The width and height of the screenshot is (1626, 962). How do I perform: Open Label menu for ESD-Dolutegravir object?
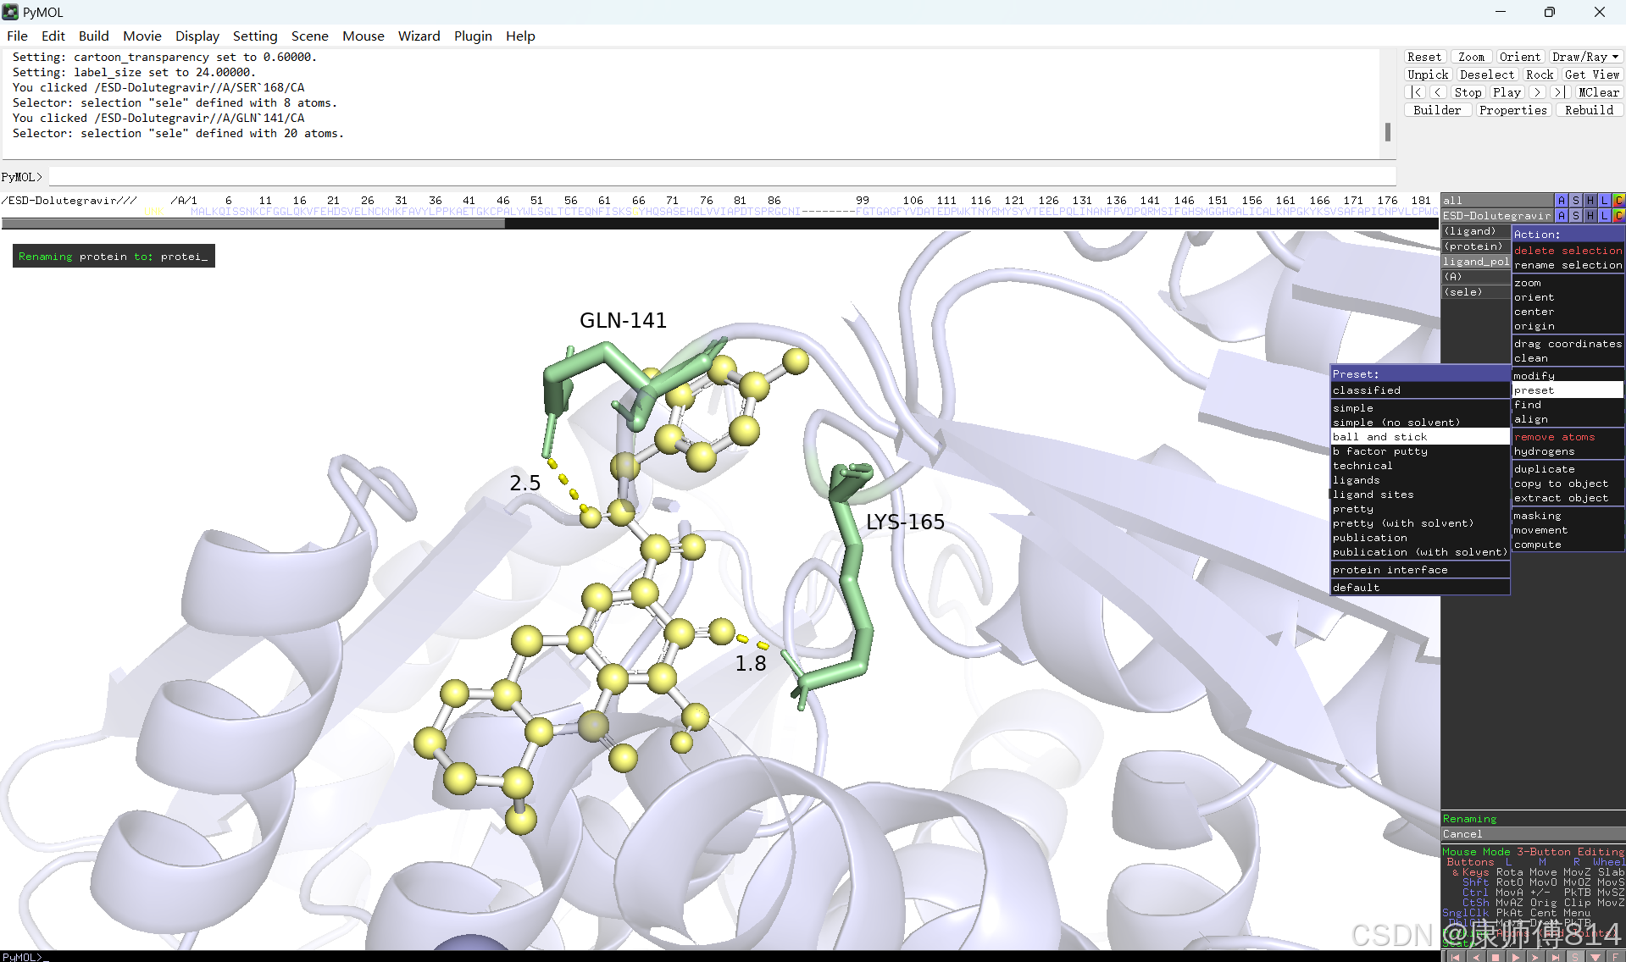[x=1604, y=216]
